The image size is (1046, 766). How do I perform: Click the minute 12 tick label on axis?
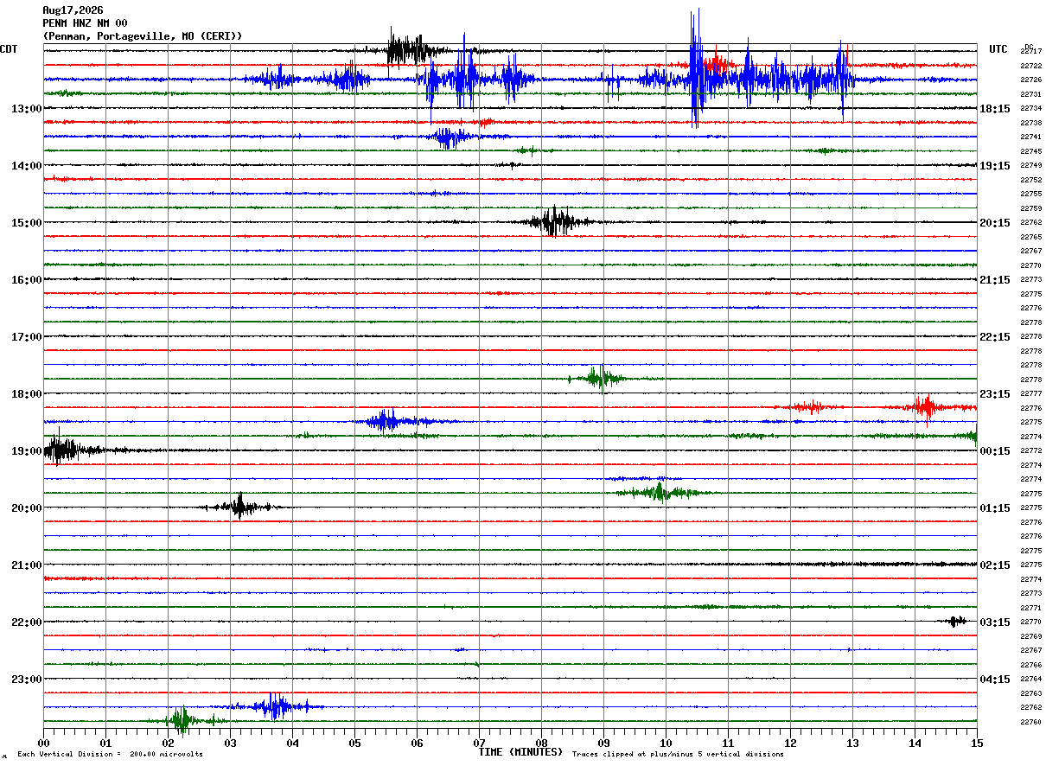[790, 743]
